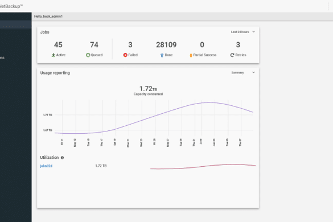This screenshot has width=333, height=222.
Task: Click the Done label text
Action: coord(168,55)
